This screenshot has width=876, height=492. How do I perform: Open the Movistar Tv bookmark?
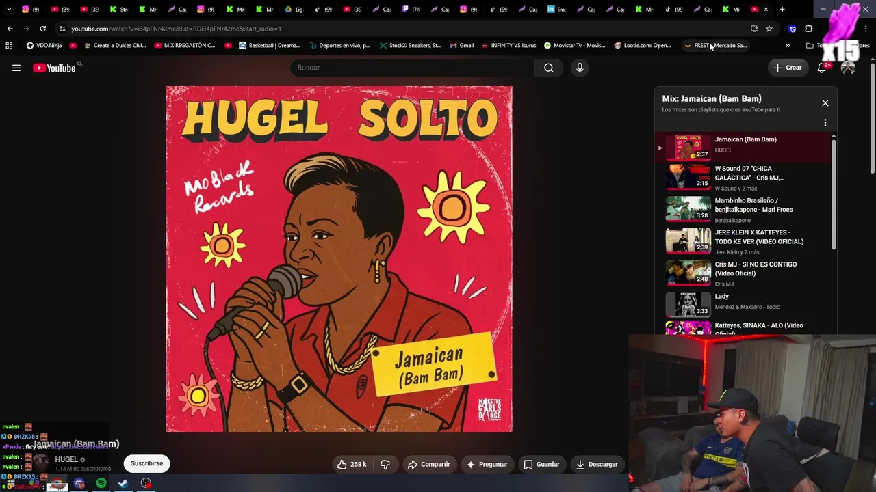pos(575,46)
